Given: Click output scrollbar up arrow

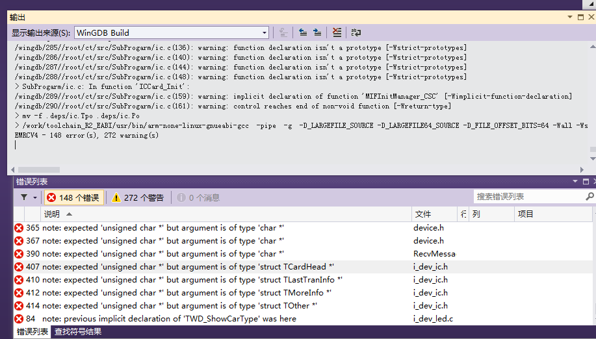Looking at the screenshot, I should point(593,46).
